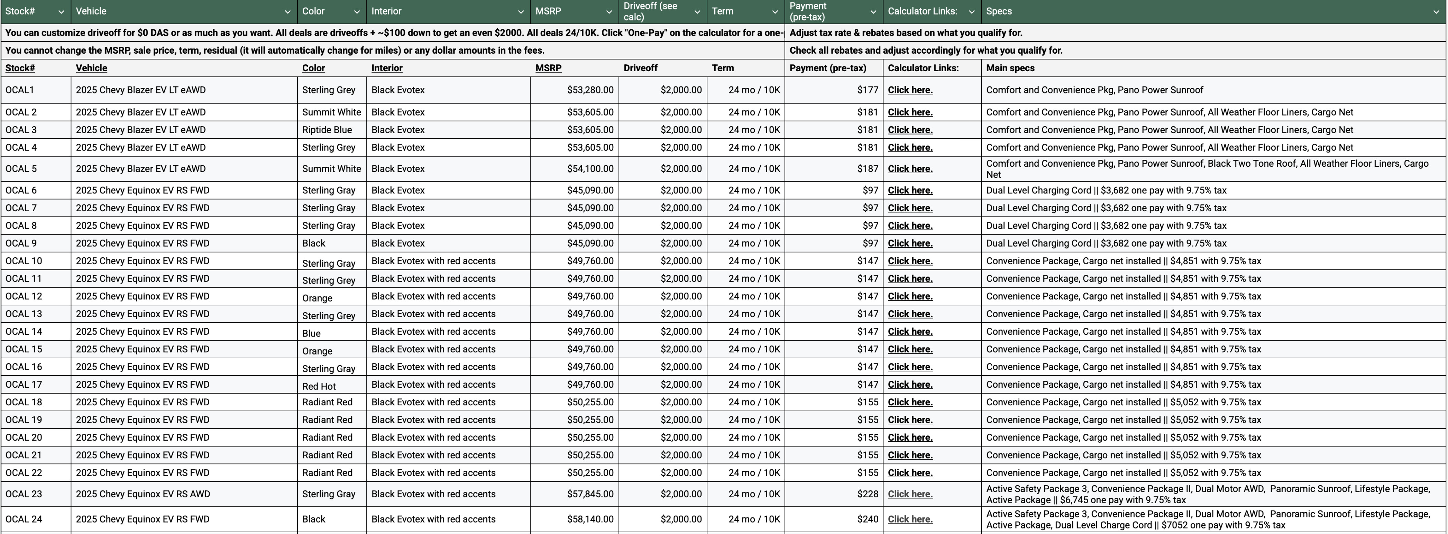Open calculator link for OCAL 9
Viewport: 1448px width, 534px height.
point(910,243)
